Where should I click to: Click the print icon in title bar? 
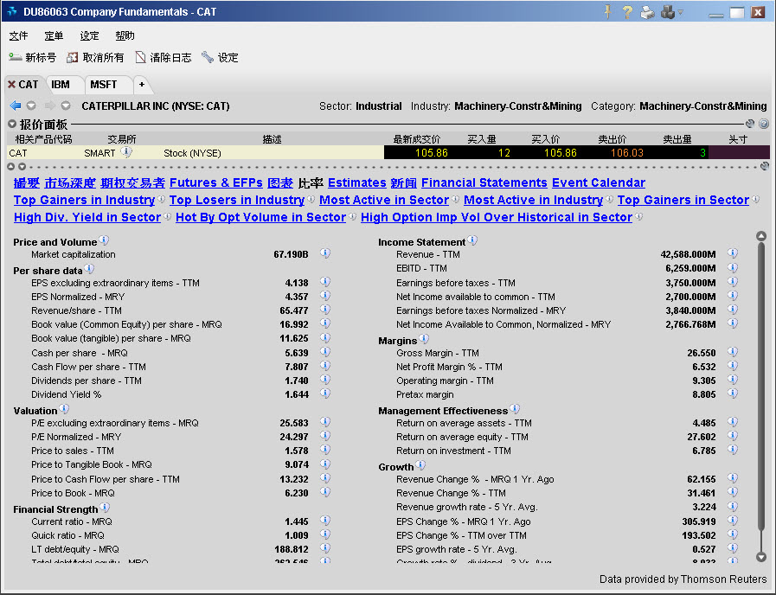coord(647,12)
